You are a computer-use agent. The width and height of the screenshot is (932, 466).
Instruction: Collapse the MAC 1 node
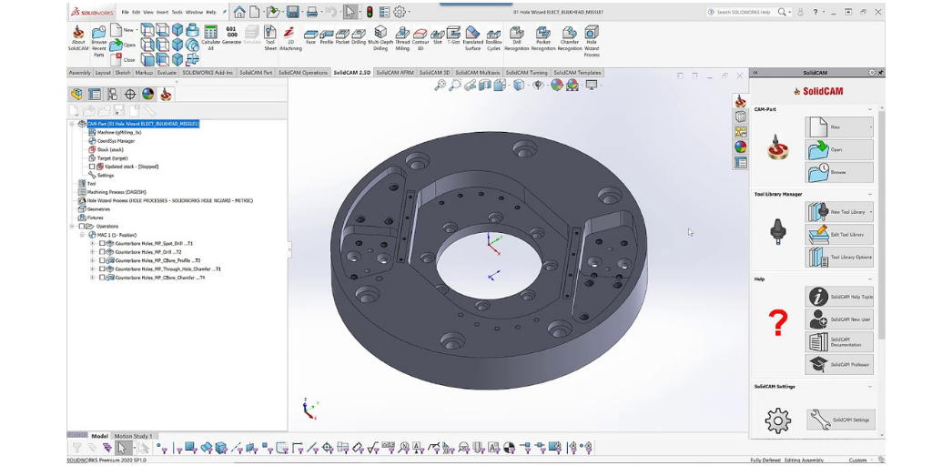(82, 235)
